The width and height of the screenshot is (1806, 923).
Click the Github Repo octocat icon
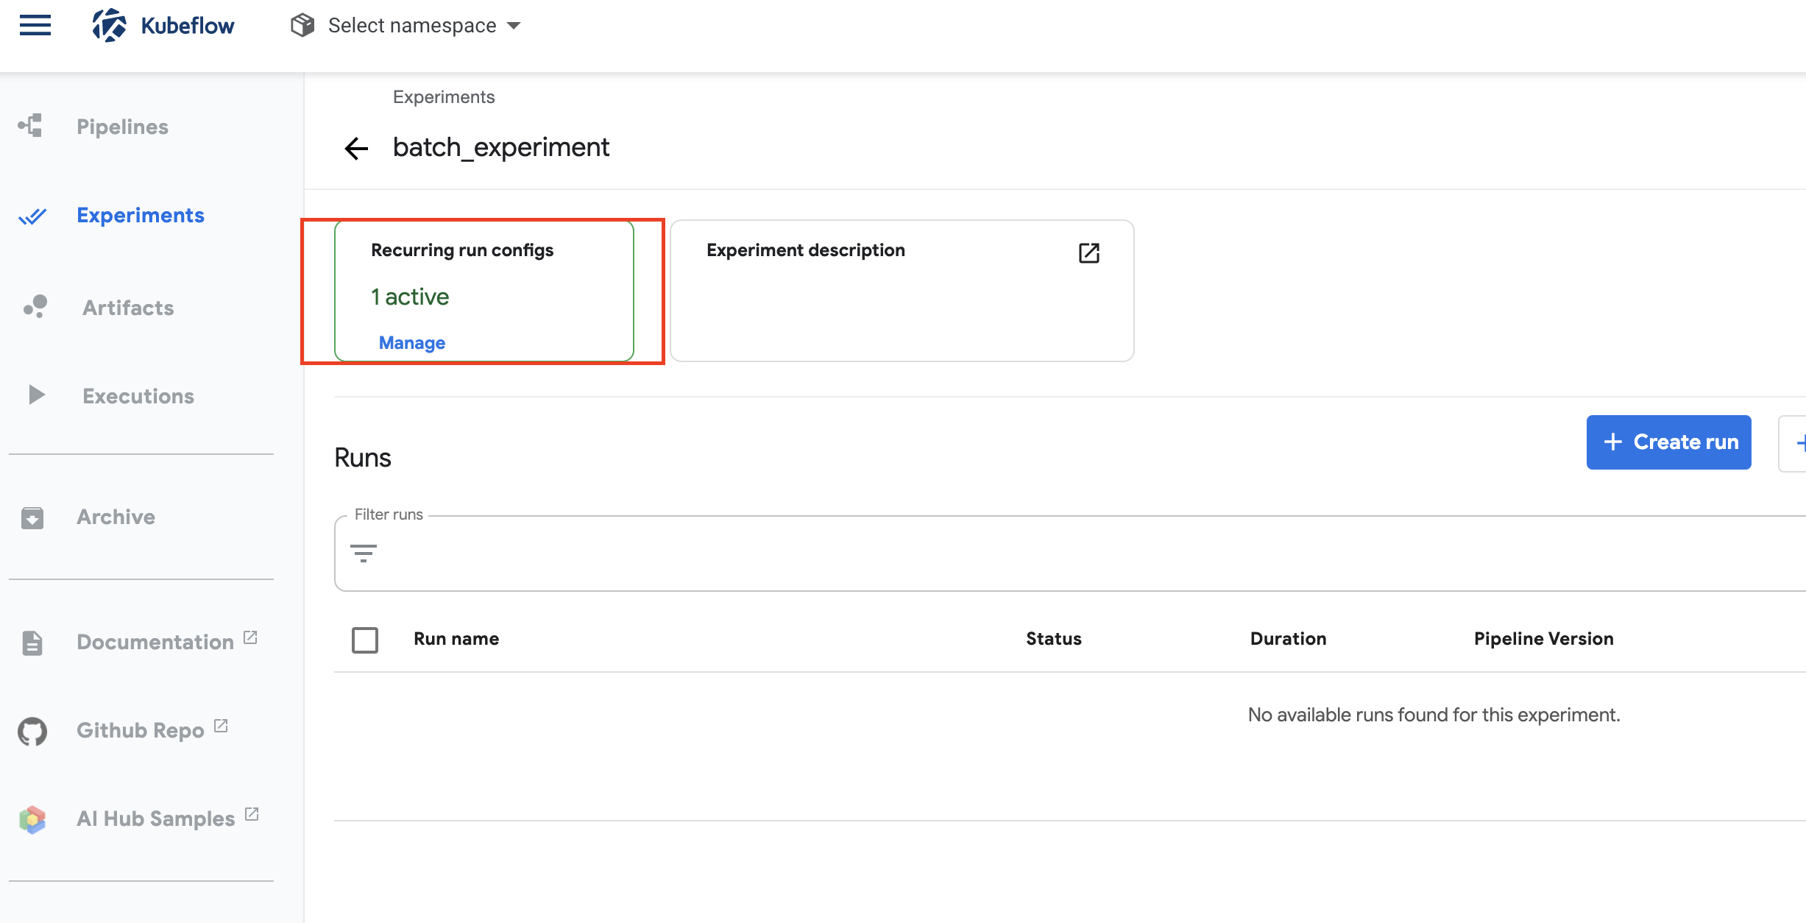(x=32, y=731)
